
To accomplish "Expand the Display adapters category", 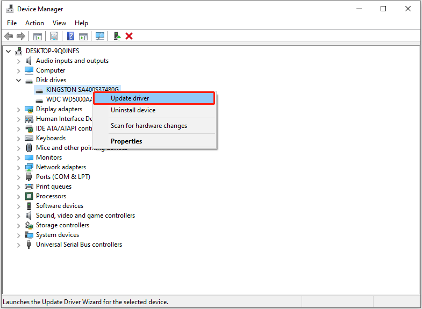I will (x=18, y=110).
